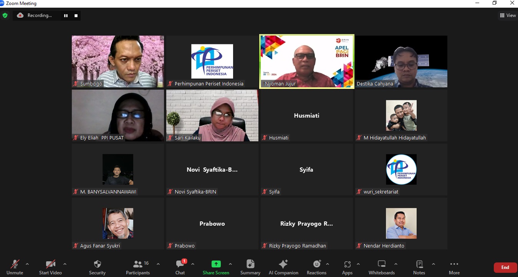Viewport: 518px width, 277px height.
Task: Click muted mic icon beside Syifa label
Action: tap(265, 192)
